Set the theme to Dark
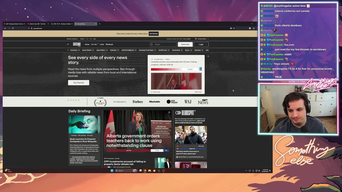The image size is (342, 192). [x=91, y=39]
